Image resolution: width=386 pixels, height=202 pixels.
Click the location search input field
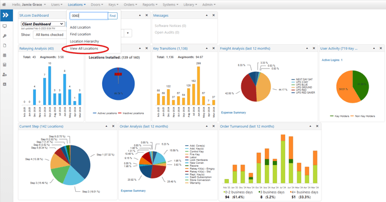pyautogui.click(x=89, y=16)
